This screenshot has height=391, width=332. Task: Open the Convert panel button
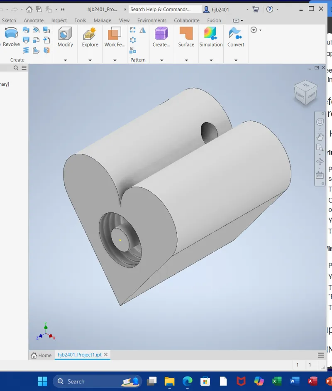coord(236,37)
